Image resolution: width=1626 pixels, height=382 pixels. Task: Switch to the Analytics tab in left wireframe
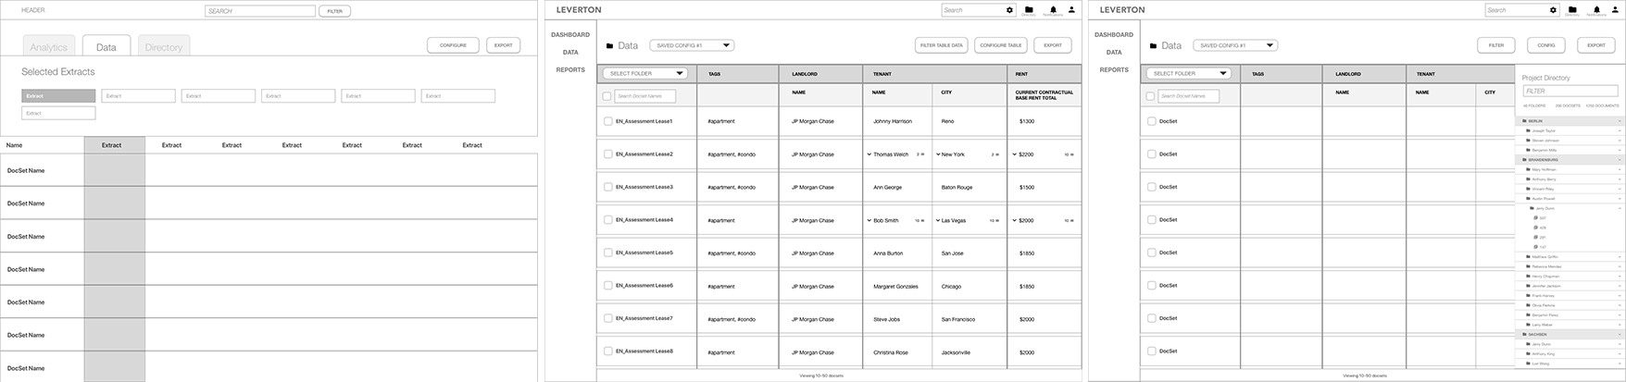pyautogui.click(x=49, y=46)
